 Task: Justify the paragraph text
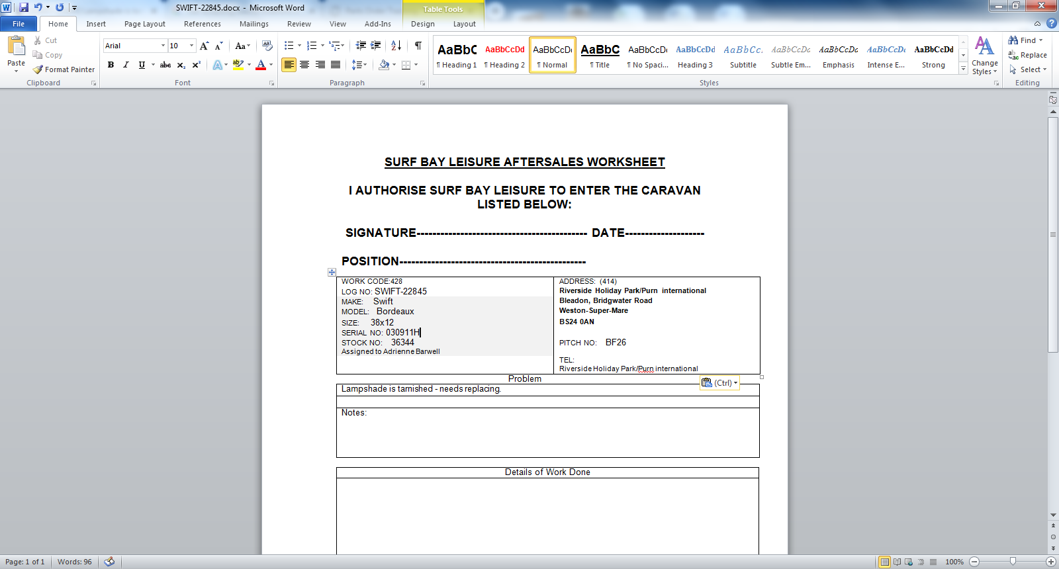(336, 65)
